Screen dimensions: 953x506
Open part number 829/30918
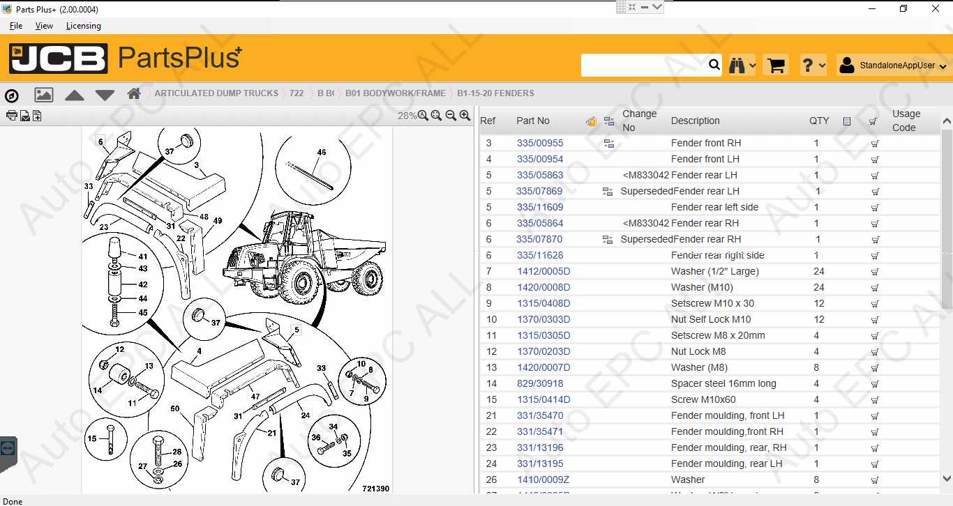540,384
